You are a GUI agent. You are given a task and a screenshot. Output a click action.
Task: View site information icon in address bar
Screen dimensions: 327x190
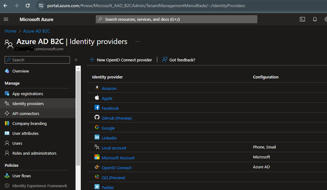click(41, 6)
